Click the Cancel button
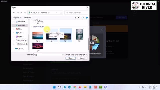The width and height of the screenshot is (160, 90). pos(82,58)
